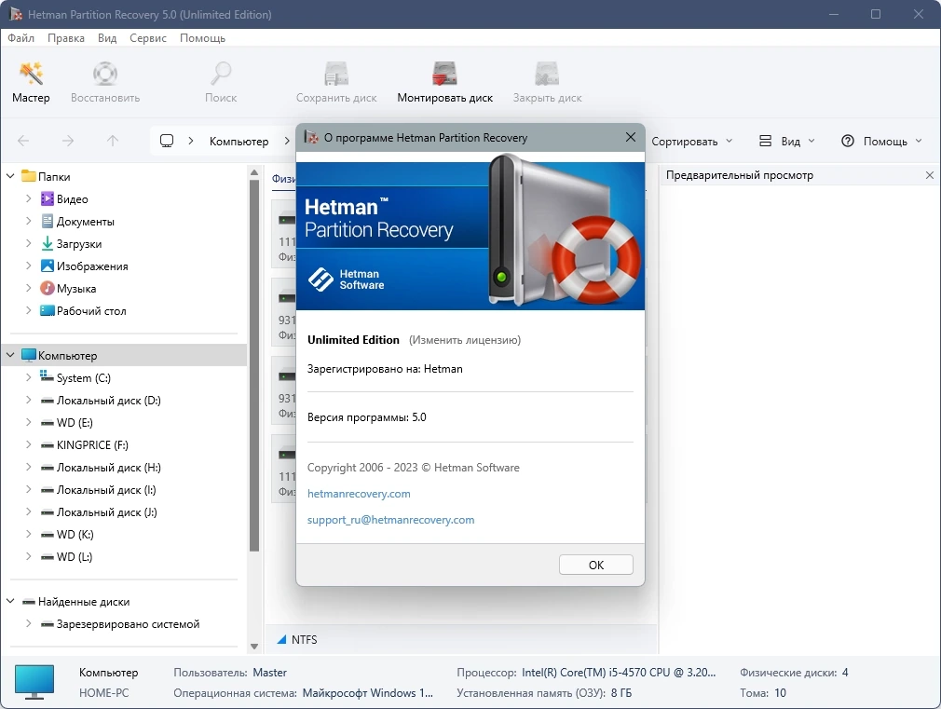
Task: Open the Вид menu in menu bar
Action: [x=107, y=38]
